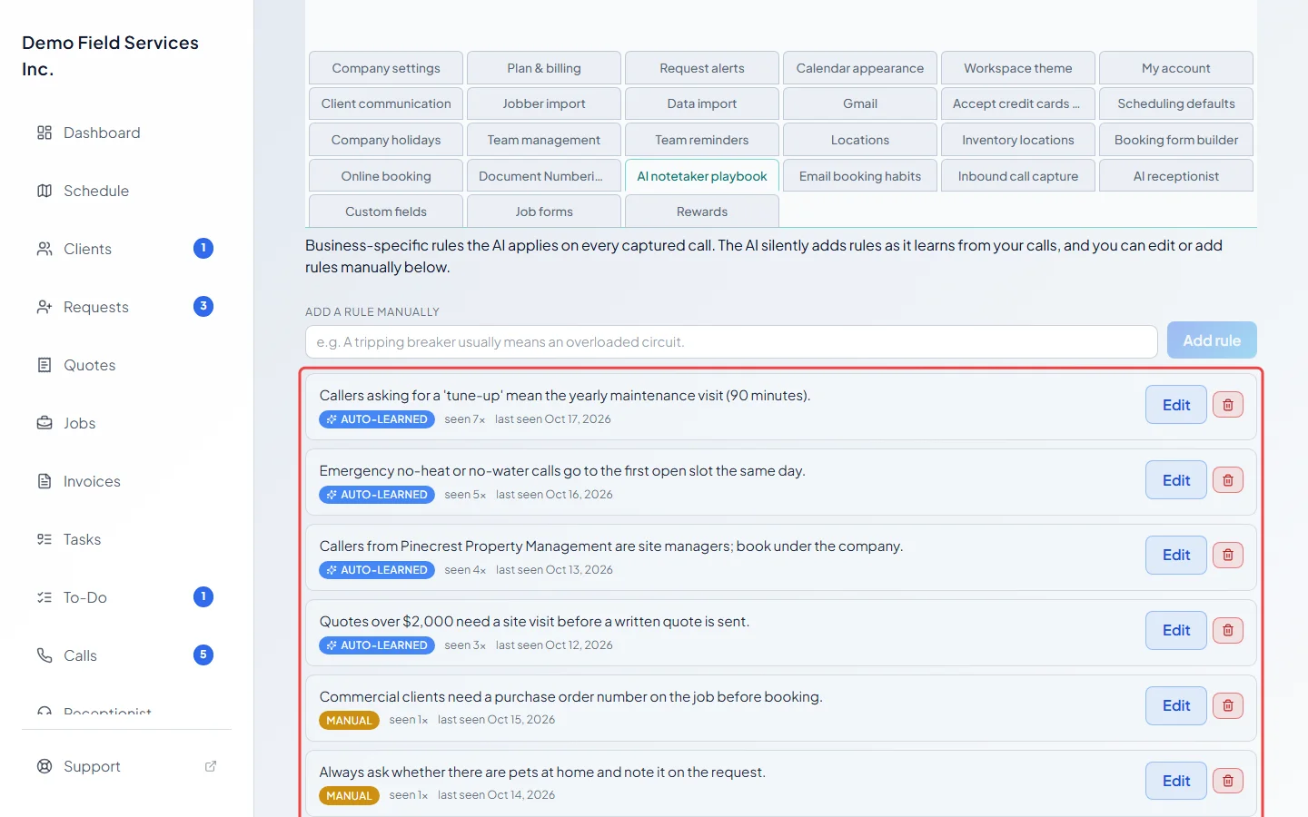The width and height of the screenshot is (1308, 817).
Task: Delete the Pinecrest Property Management rule
Action: 1228,555
